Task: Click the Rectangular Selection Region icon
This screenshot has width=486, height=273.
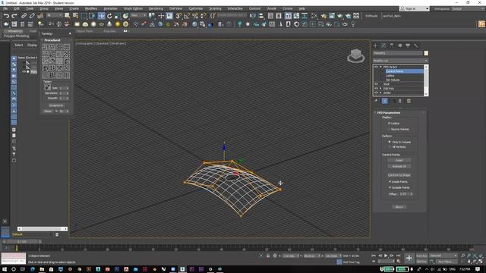Action: [84, 16]
